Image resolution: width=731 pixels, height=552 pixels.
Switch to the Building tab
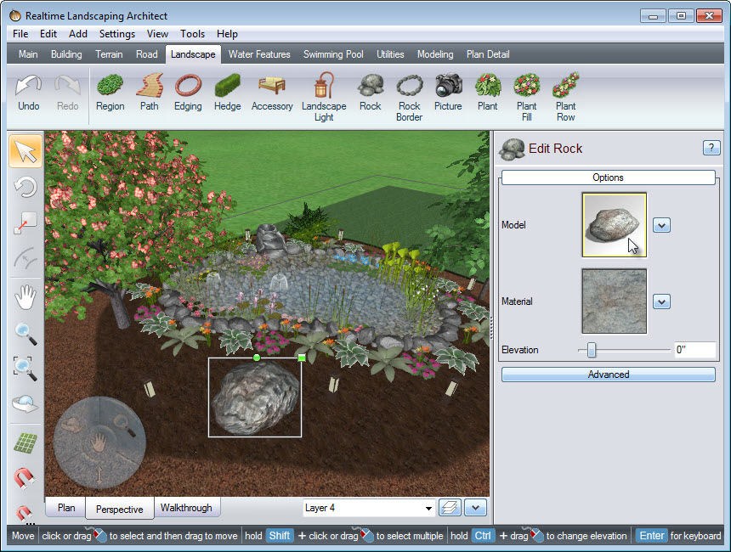(66, 54)
